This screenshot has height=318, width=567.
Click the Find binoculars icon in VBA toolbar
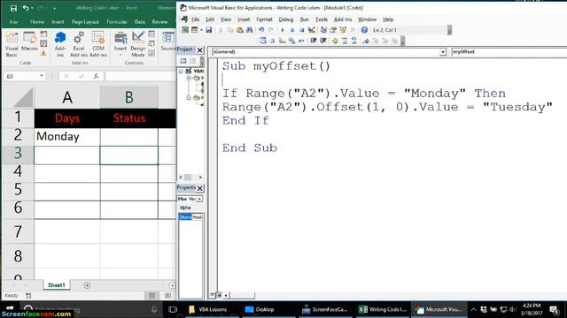pos(249,30)
